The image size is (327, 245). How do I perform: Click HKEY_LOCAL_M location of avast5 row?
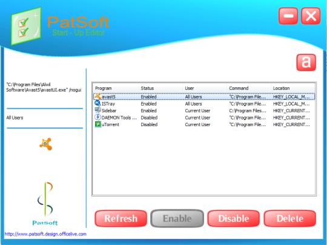pos(291,96)
